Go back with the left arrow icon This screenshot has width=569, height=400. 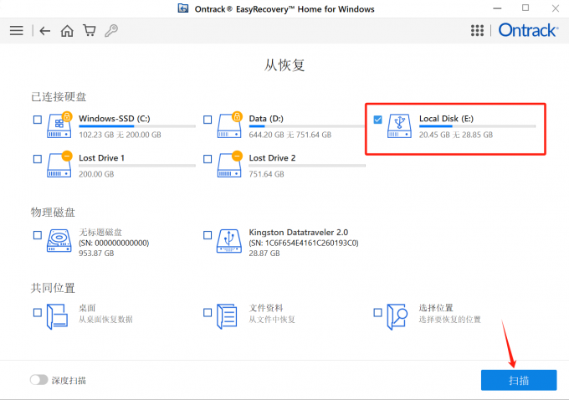(x=45, y=31)
